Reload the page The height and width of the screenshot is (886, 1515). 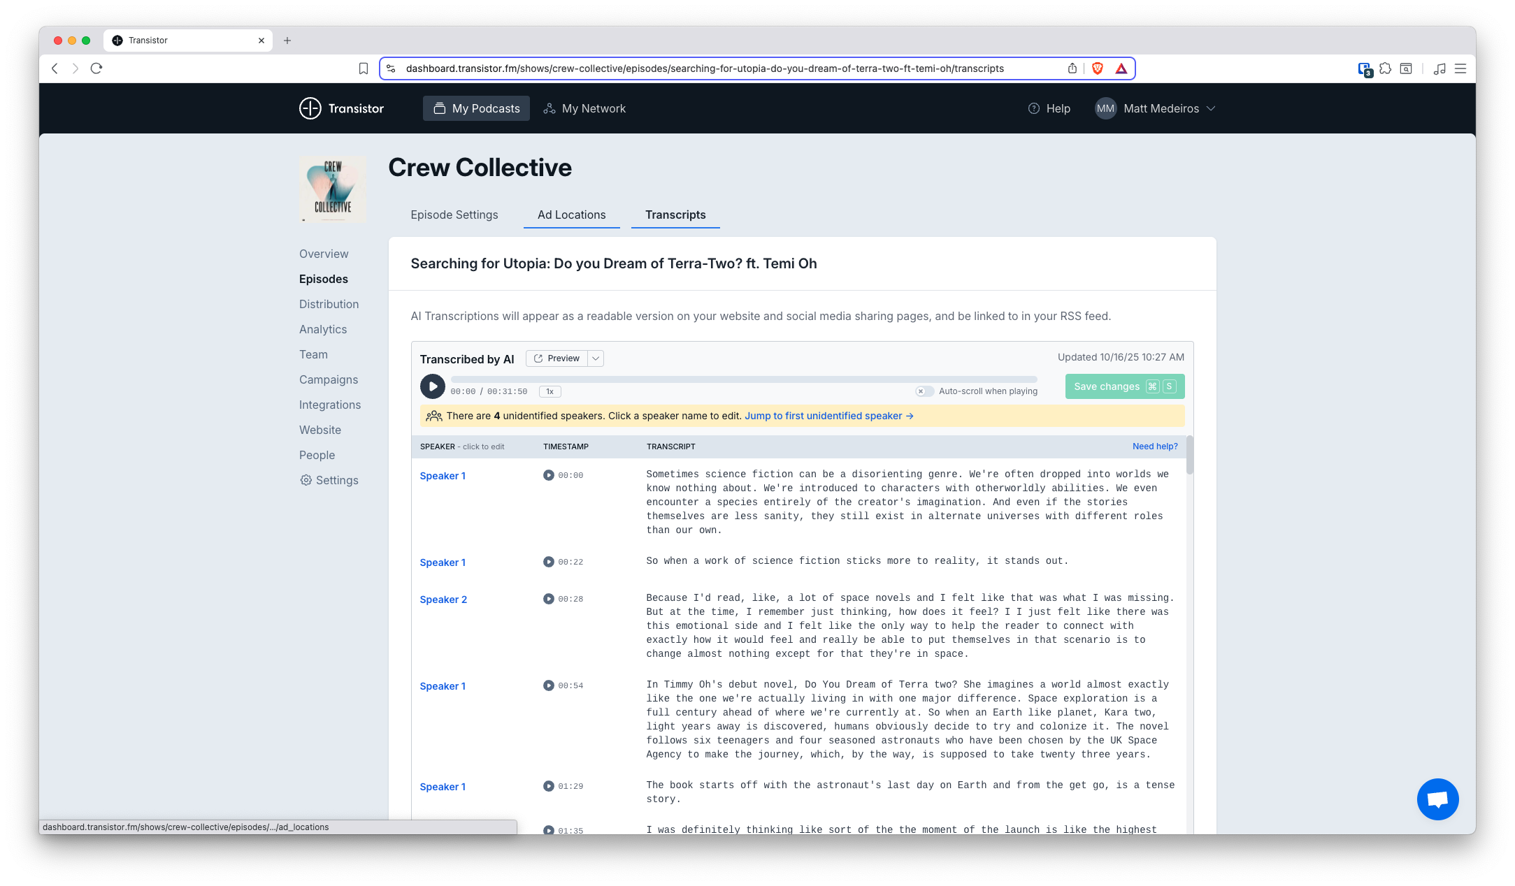click(96, 68)
